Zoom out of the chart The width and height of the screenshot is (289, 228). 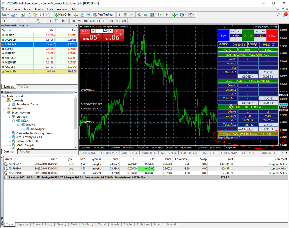click(145, 15)
